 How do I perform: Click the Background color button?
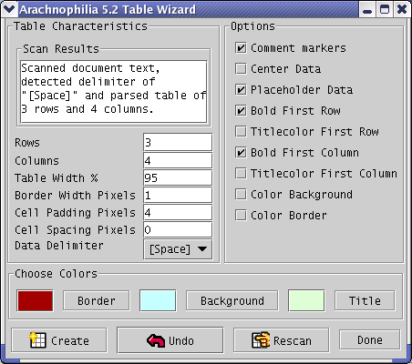tap(232, 300)
